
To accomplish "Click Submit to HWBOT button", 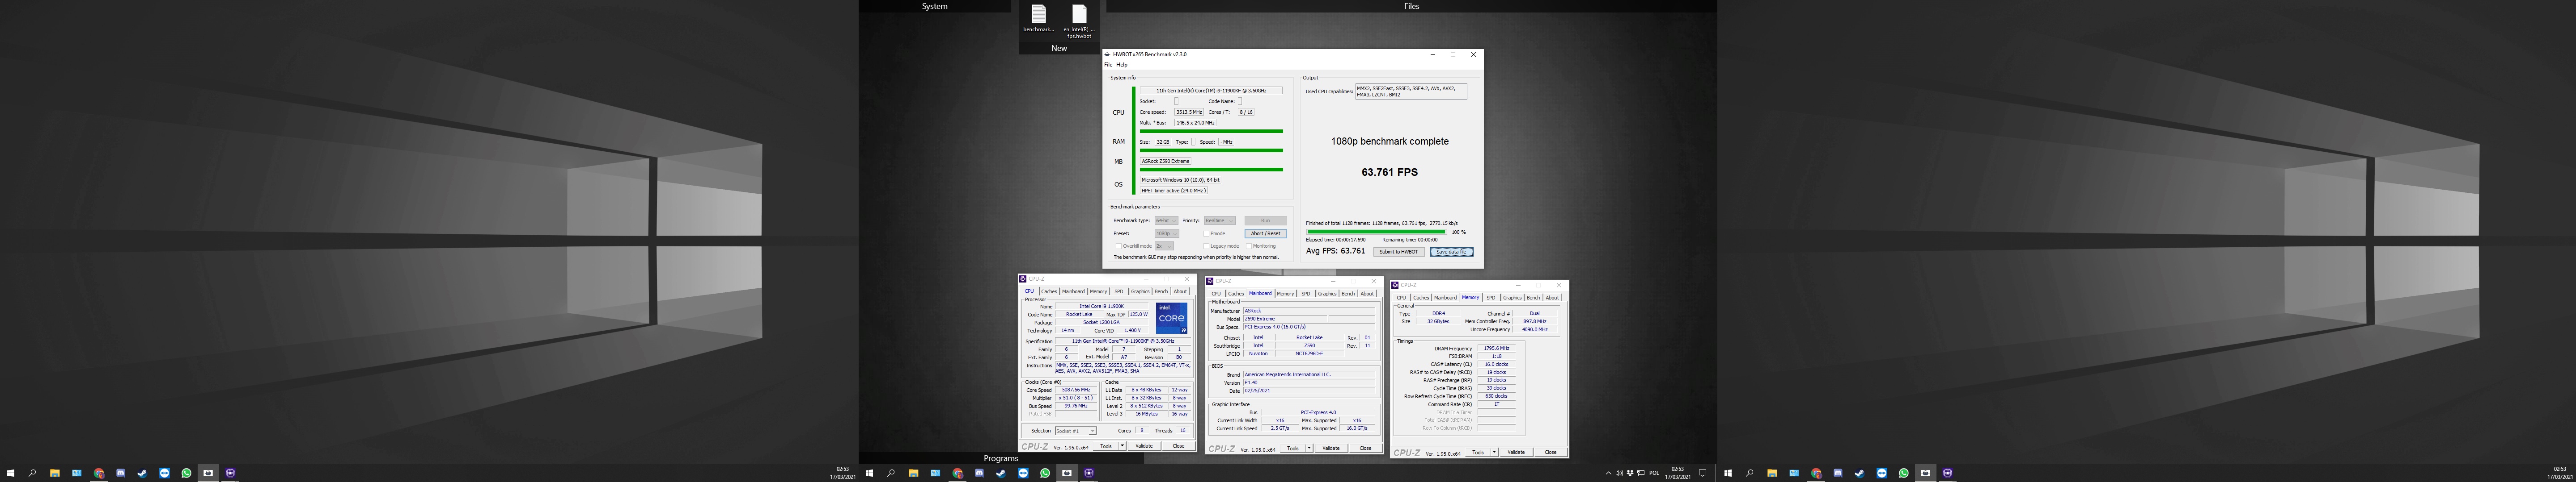I will tap(1399, 251).
